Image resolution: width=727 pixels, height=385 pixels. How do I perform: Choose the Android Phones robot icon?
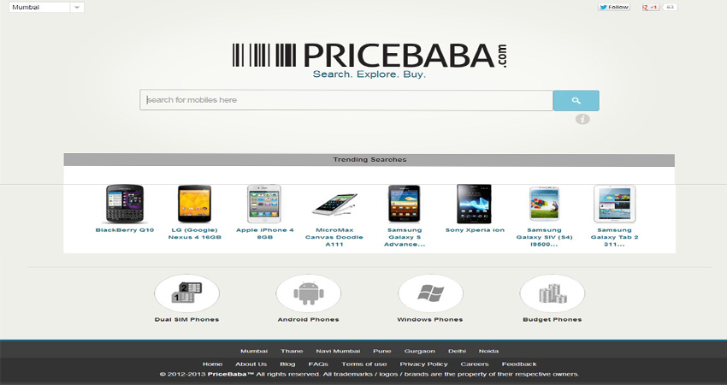pos(308,293)
